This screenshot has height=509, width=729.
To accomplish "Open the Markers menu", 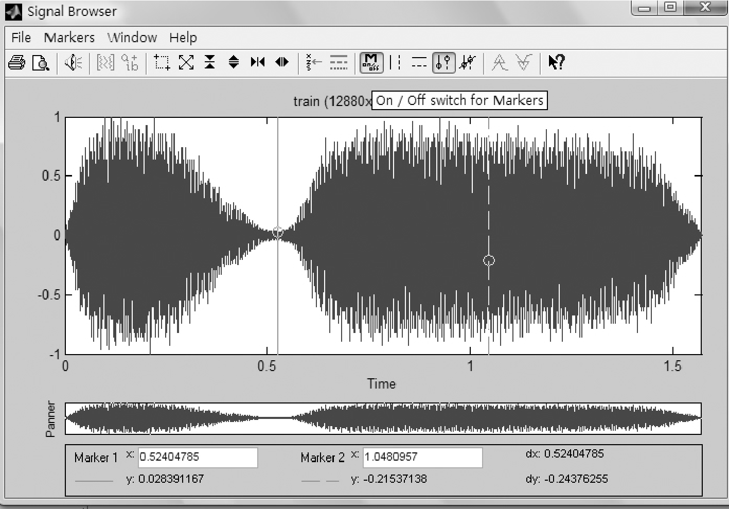I will [x=69, y=38].
